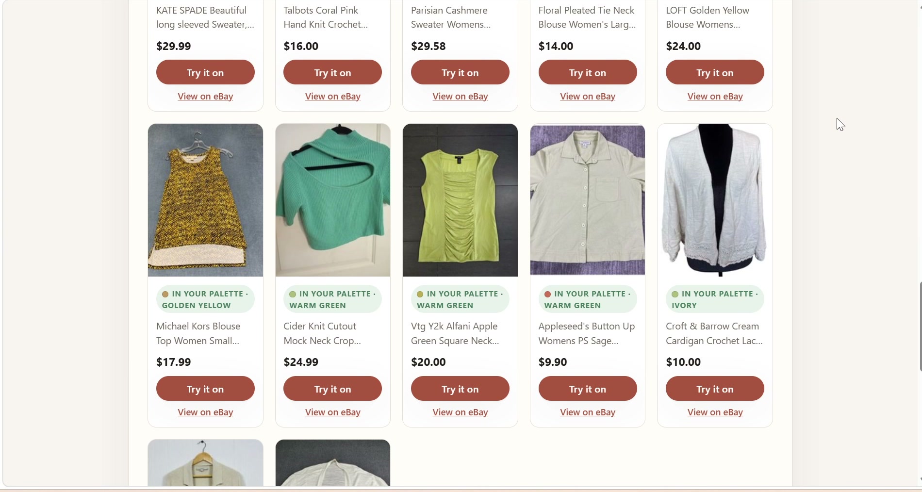View Talbots Coral Pink item on eBay
This screenshot has height=492, width=922.
333,97
